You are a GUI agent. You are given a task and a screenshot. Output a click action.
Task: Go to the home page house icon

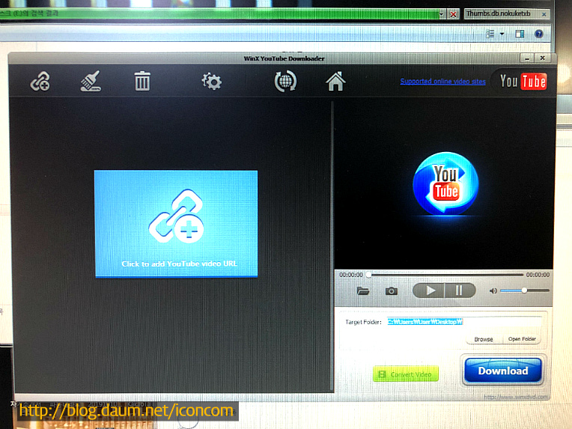pyautogui.click(x=335, y=81)
